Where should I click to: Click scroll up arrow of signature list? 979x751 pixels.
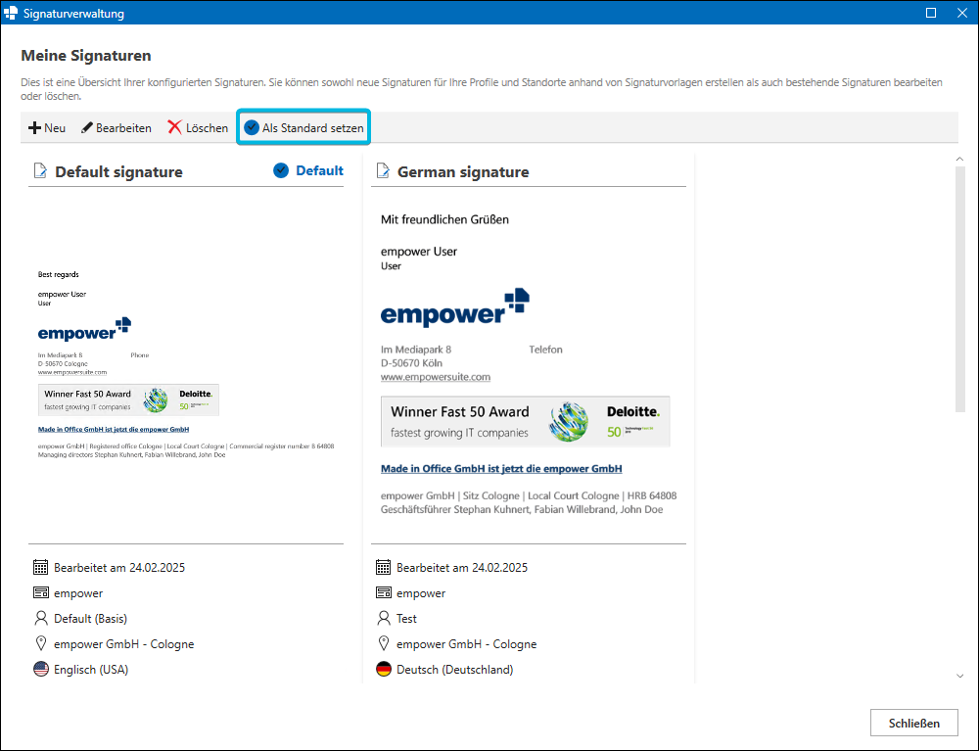(959, 160)
